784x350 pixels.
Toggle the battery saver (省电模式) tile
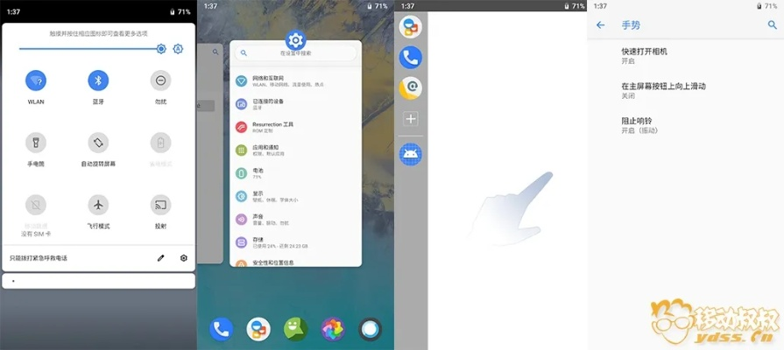pyautogui.click(x=160, y=143)
